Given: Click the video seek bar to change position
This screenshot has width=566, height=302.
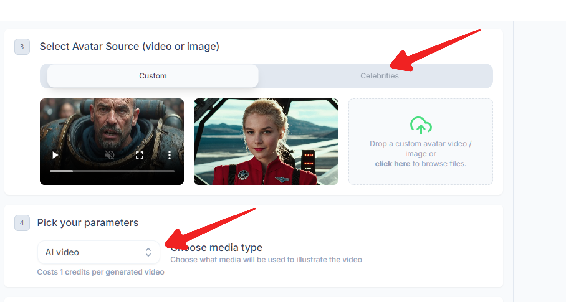Looking at the screenshot, I should coord(112,171).
